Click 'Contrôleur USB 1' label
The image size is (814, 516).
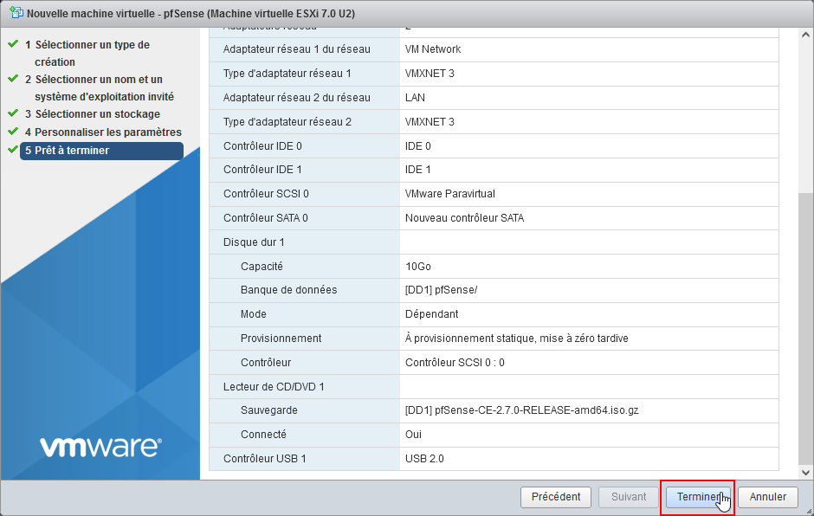click(x=265, y=459)
